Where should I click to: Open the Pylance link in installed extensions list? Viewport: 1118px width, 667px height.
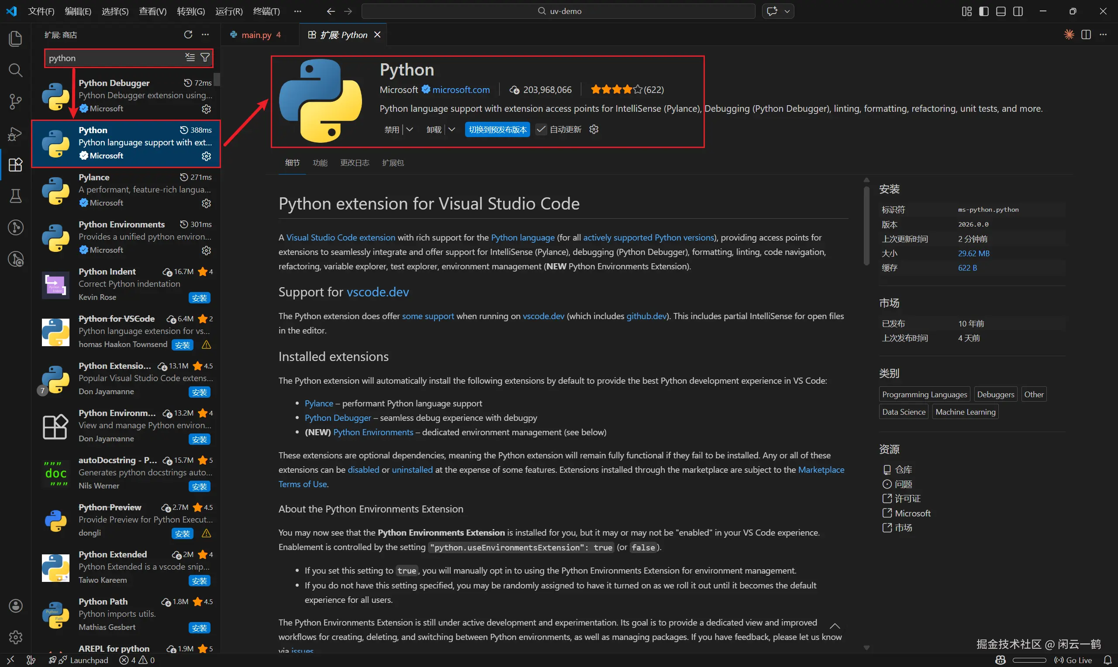(x=319, y=404)
